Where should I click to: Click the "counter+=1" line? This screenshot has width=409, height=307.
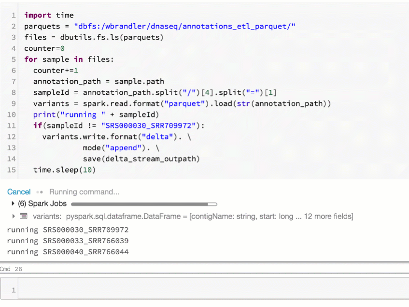tap(56, 71)
